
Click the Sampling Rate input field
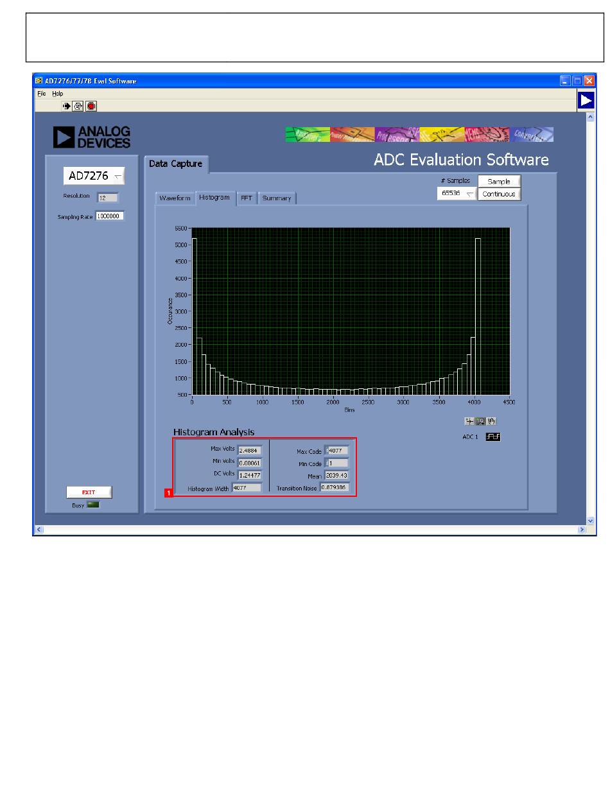coord(109,216)
